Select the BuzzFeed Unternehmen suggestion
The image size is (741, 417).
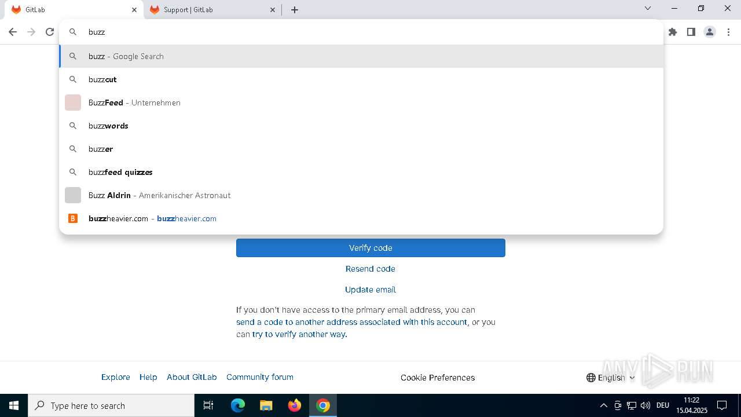[361, 103]
